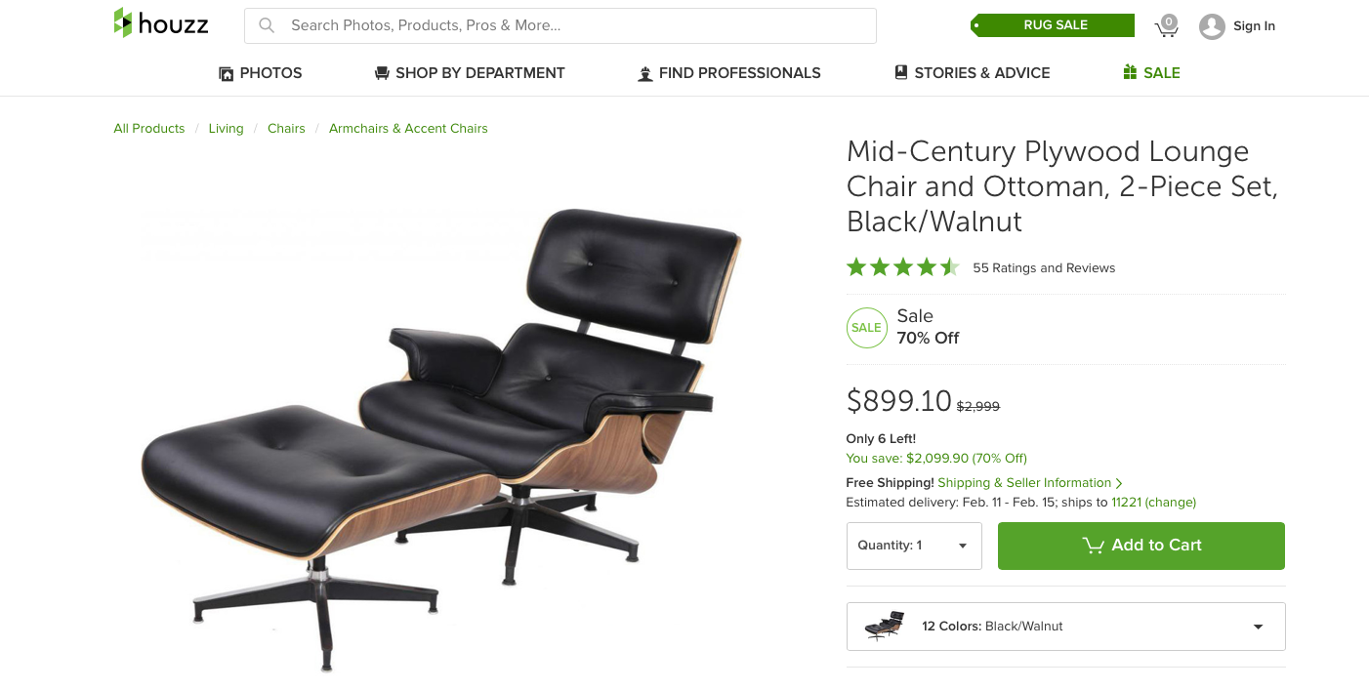Click the search magnifier icon

point(267,25)
